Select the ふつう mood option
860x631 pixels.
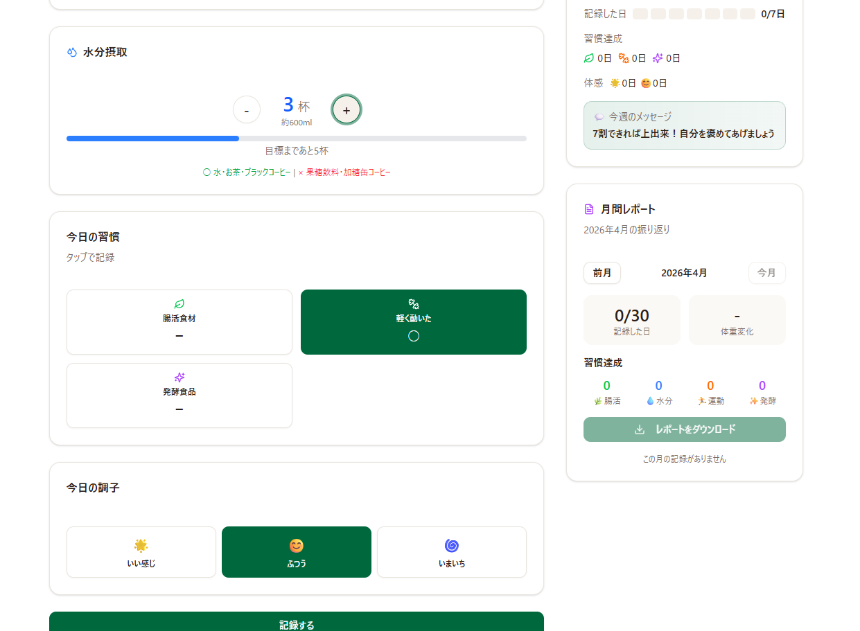297,552
